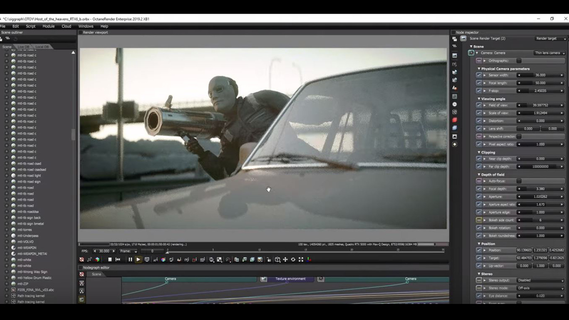
Task: Click the sun icon in inspector sidebar
Action: pos(454,144)
